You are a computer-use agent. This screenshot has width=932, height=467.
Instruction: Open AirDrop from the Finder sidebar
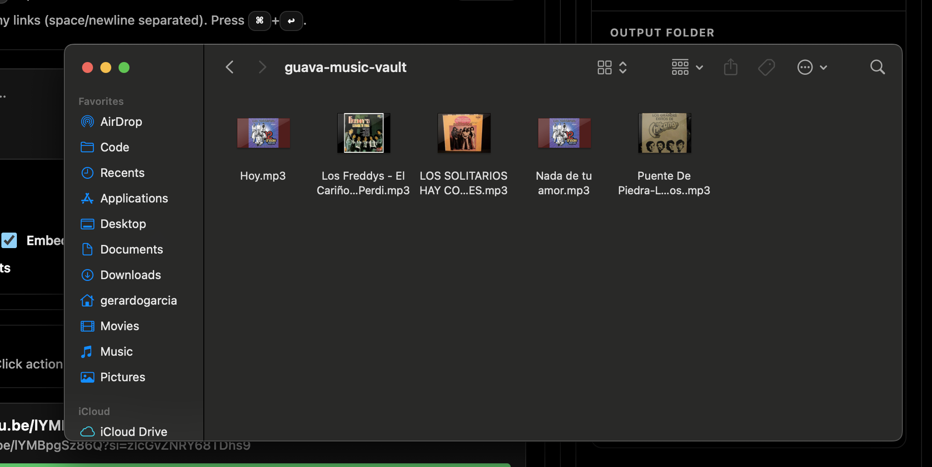121,121
